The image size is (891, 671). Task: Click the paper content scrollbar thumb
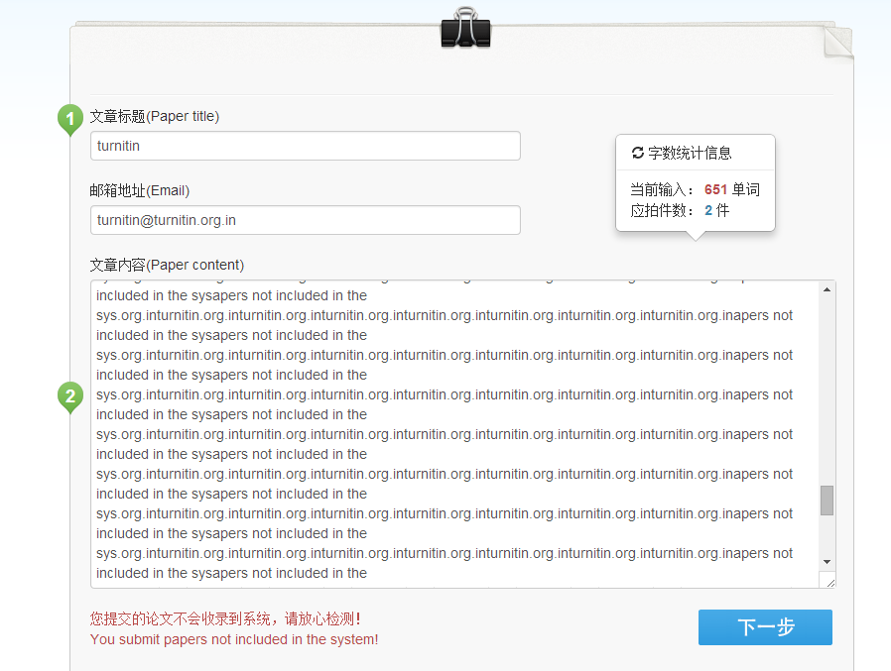tap(827, 501)
